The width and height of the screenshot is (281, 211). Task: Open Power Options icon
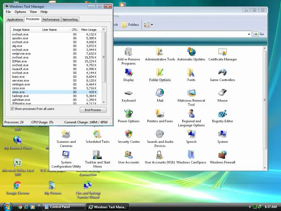click(128, 116)
